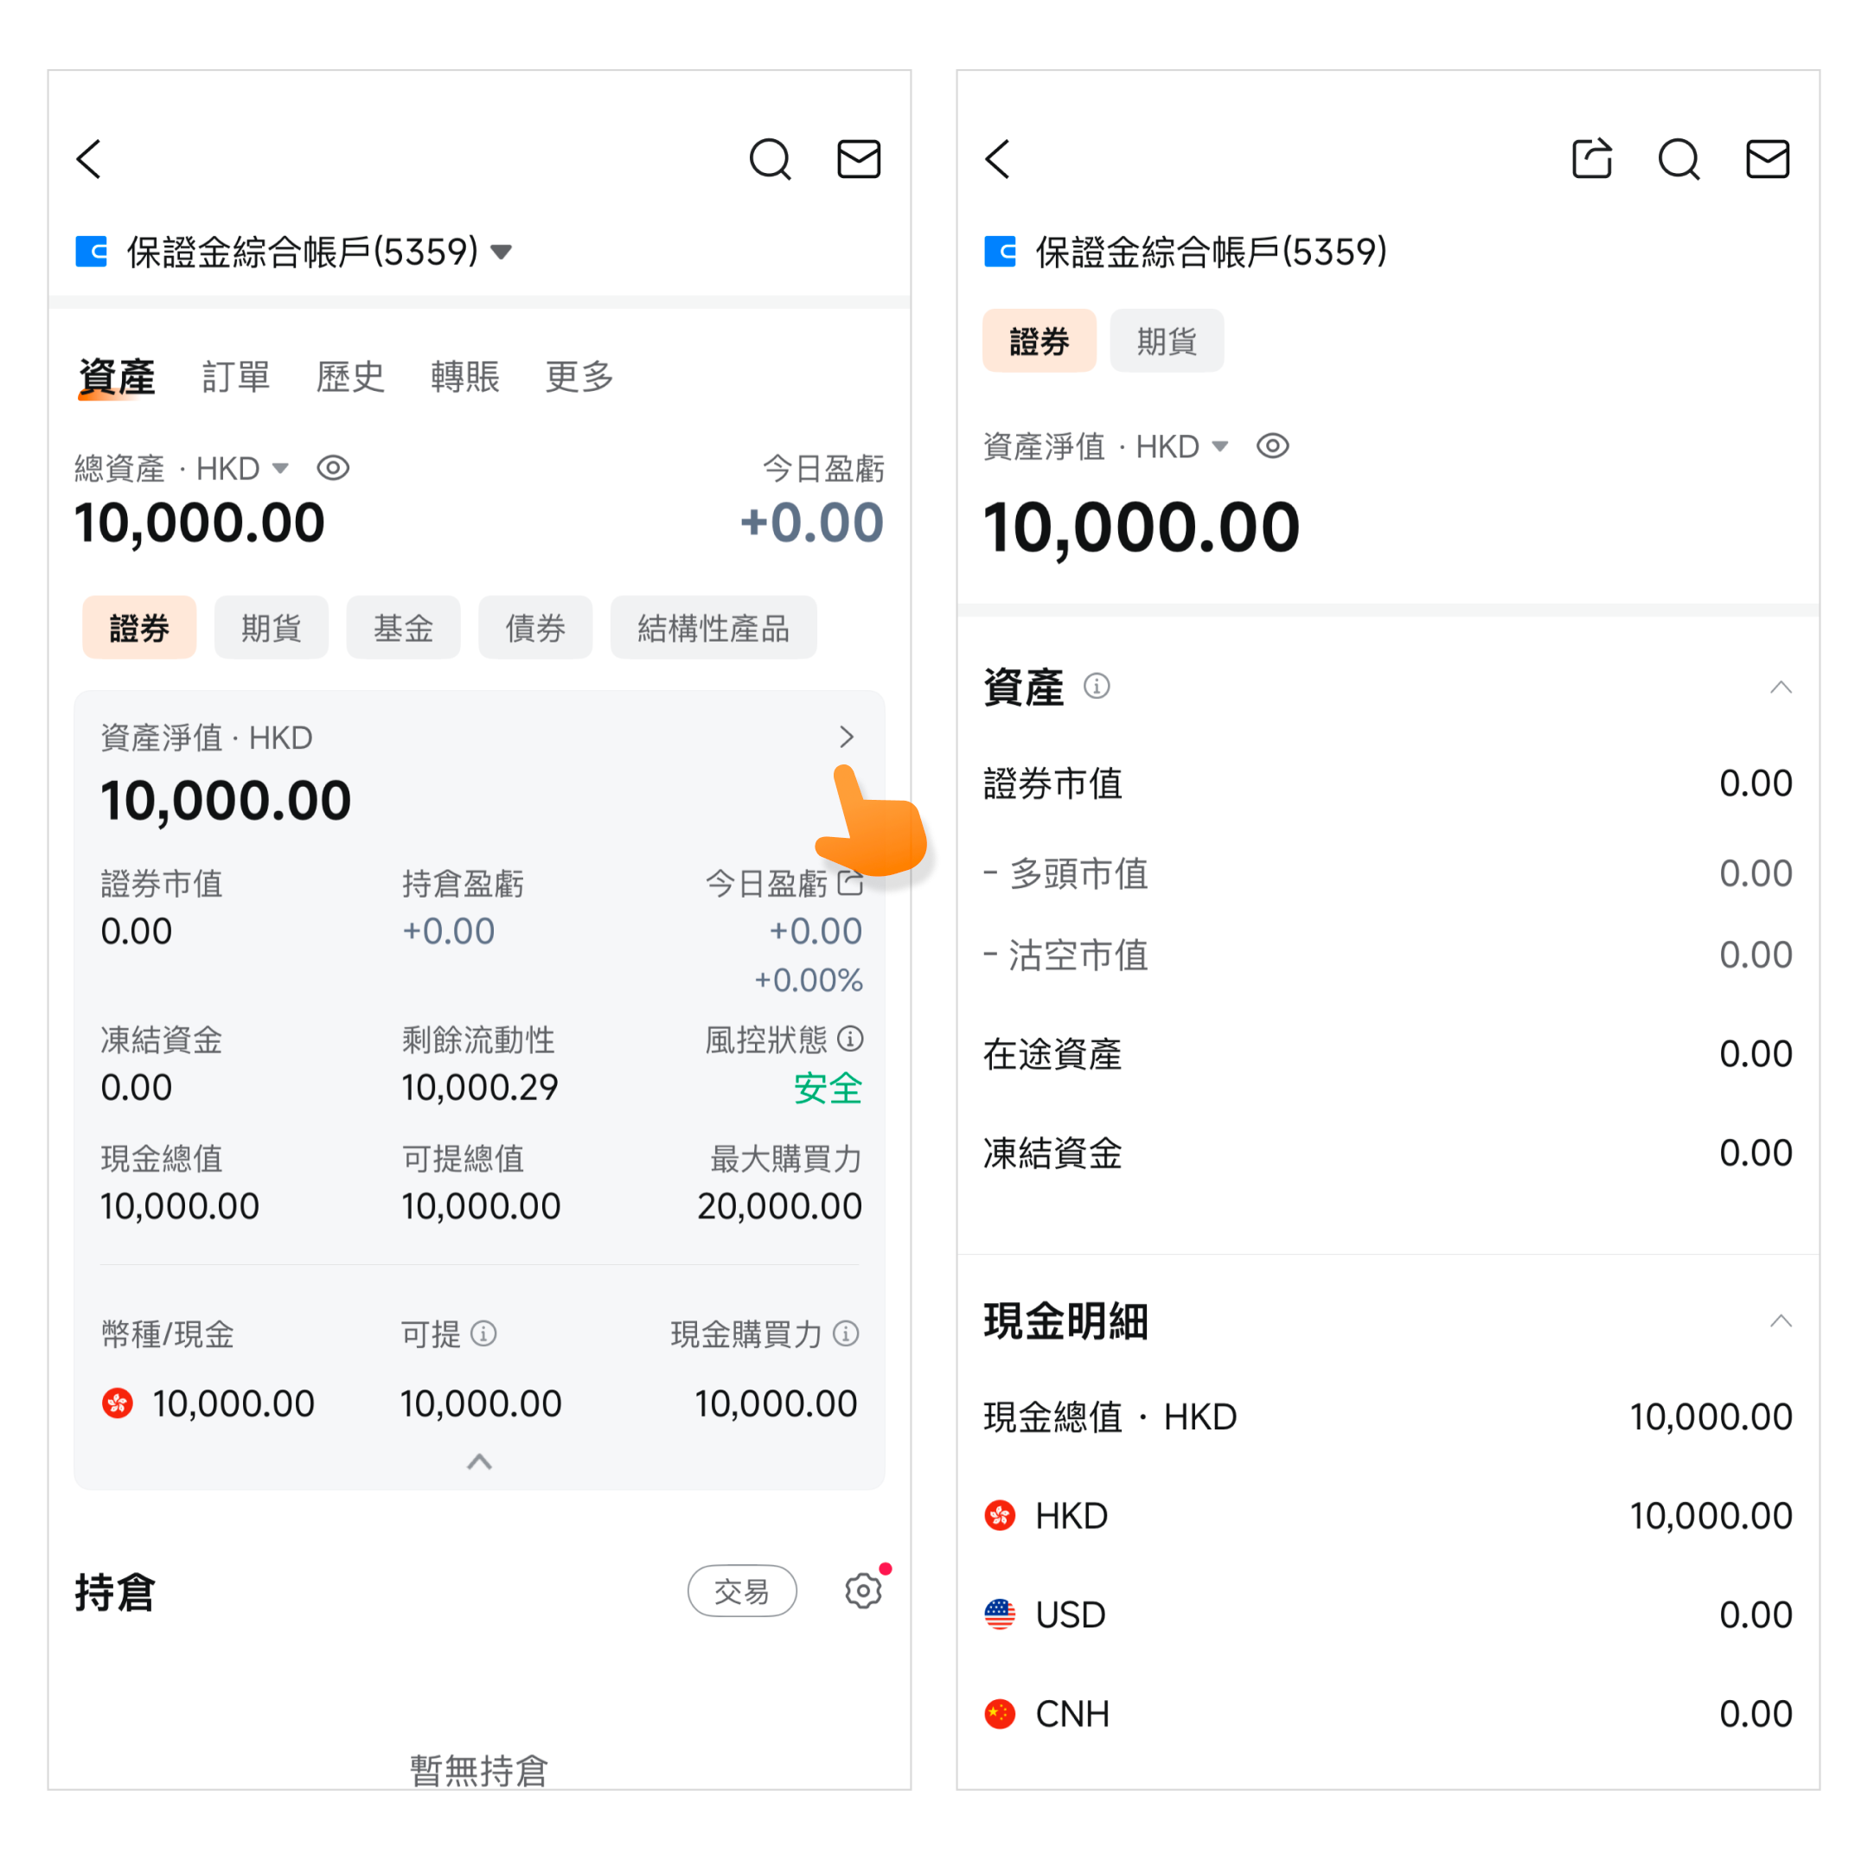Open the mail inbox icon on right screen
The image size is (1868, 1860).
(x=1767, y=159)
